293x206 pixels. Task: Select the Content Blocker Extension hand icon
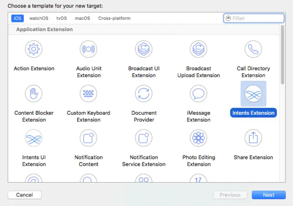click(x=34, y=94)
